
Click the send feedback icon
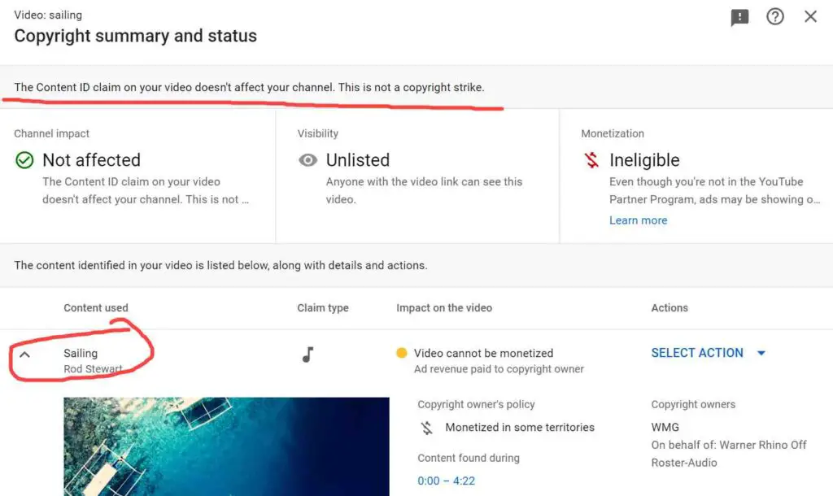pos(739,17)
